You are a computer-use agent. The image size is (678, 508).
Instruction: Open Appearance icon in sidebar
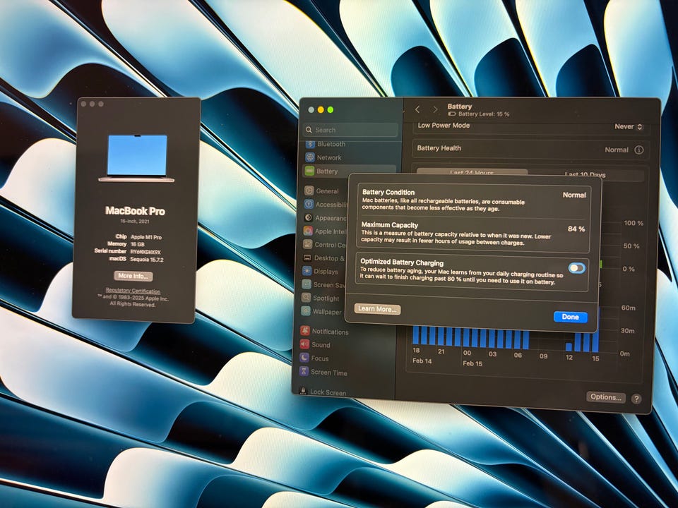(x=309, y=218)
